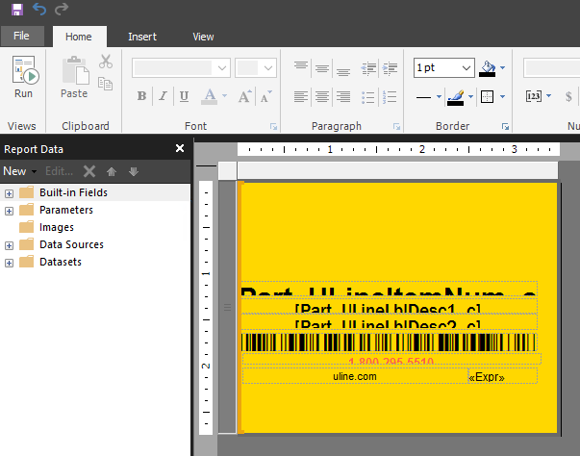The image size is (580, 456).
Task: Align text to vertical middle
Action: click(x=322, y=68)
